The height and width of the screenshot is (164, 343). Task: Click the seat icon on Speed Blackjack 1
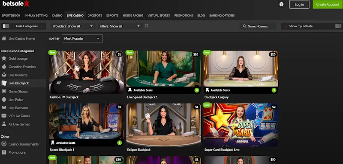(x=53, y=143)
